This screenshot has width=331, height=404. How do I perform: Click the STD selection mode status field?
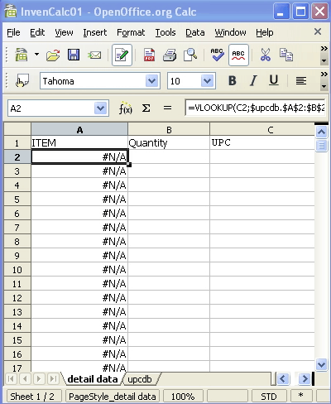pyautogui.click(x=269, y=397)
